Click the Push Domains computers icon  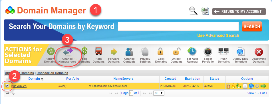[223, 51]
